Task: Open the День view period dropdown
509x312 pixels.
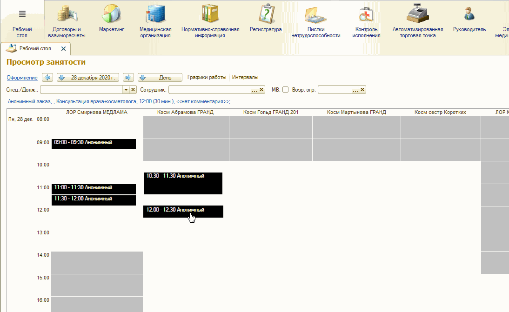Action: (160, 78)
